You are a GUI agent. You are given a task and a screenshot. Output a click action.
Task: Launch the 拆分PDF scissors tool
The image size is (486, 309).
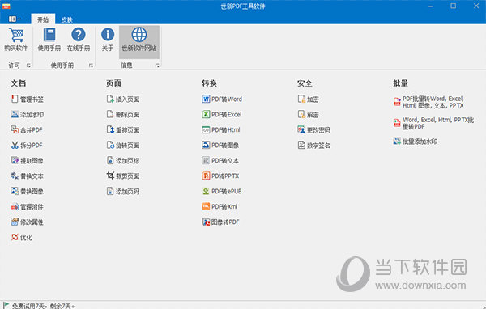coord(27,146)
